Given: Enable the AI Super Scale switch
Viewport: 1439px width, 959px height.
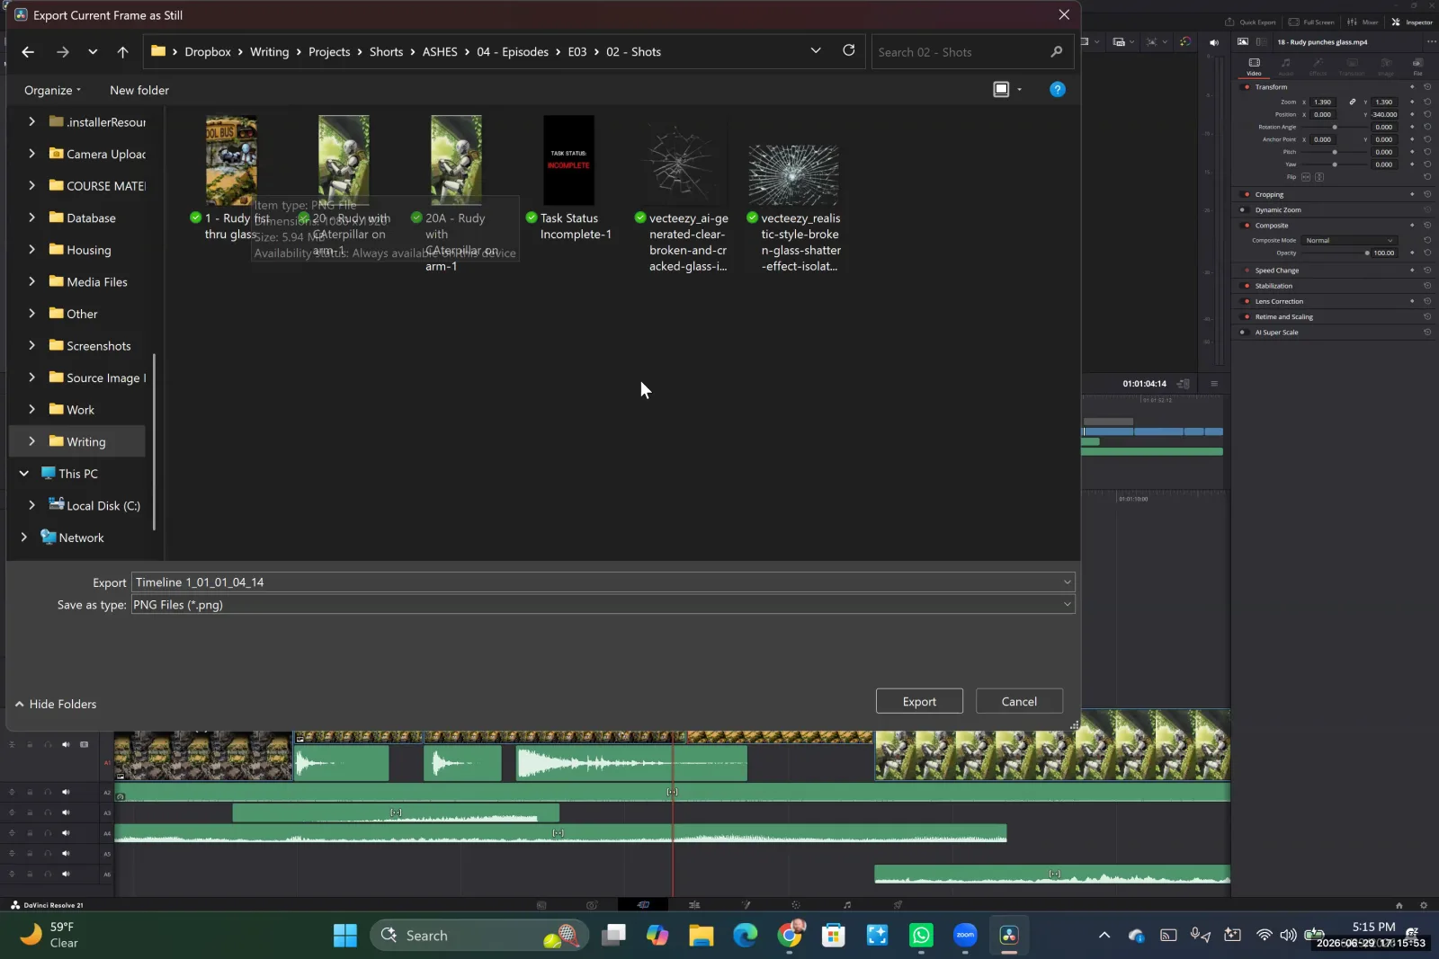Looking at the screenshot, I should tap(1243, 333).
